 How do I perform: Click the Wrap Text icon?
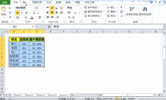click(61, 8)
